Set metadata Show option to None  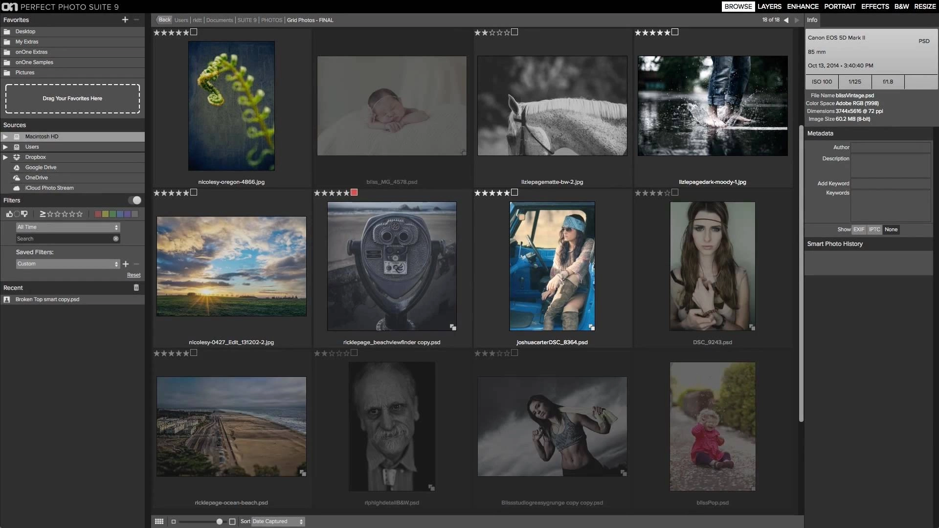891,229
